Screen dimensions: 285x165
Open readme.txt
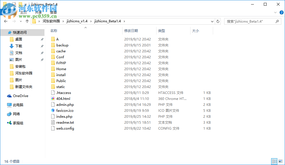pyautogui.click(x=65, y=122)
